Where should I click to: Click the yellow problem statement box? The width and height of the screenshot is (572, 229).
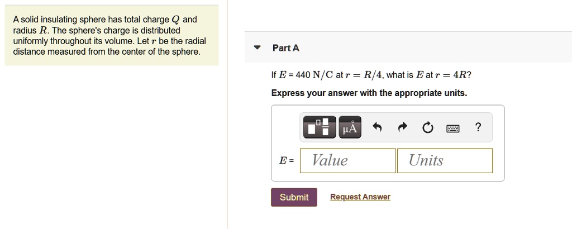tap(112, 36)
